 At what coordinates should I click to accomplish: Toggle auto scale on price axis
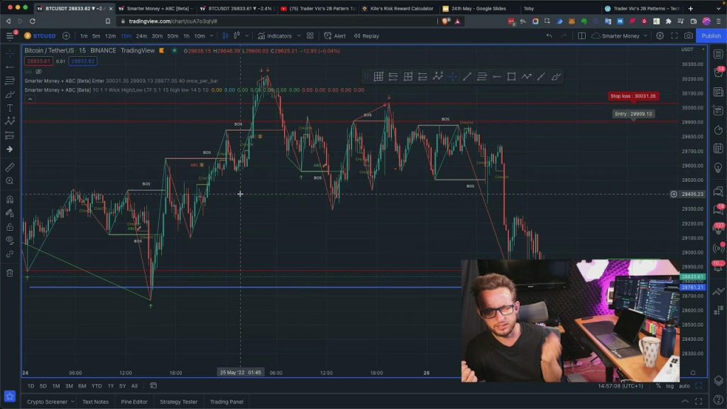[x=684, y=386]
